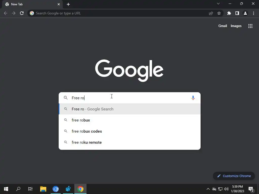Image resolution: width=259 pixels, height=194 pixels.
Task: Close the New Tab tab
Action: tap(59, 4)
